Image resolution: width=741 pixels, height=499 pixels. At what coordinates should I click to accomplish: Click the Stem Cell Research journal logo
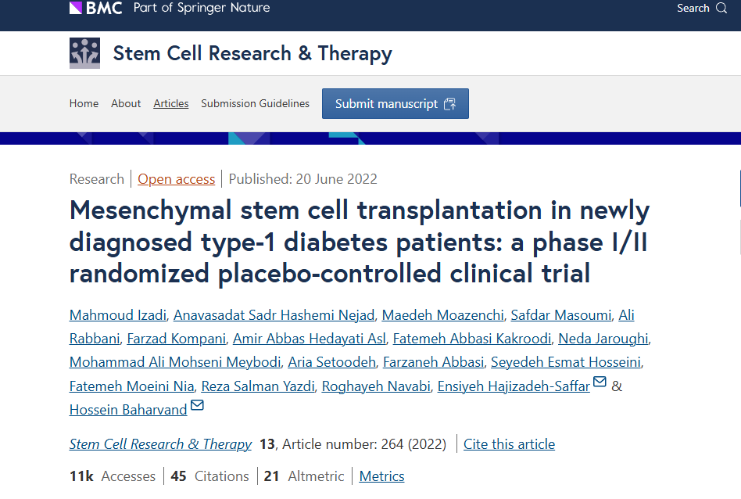tap(84, 53)
